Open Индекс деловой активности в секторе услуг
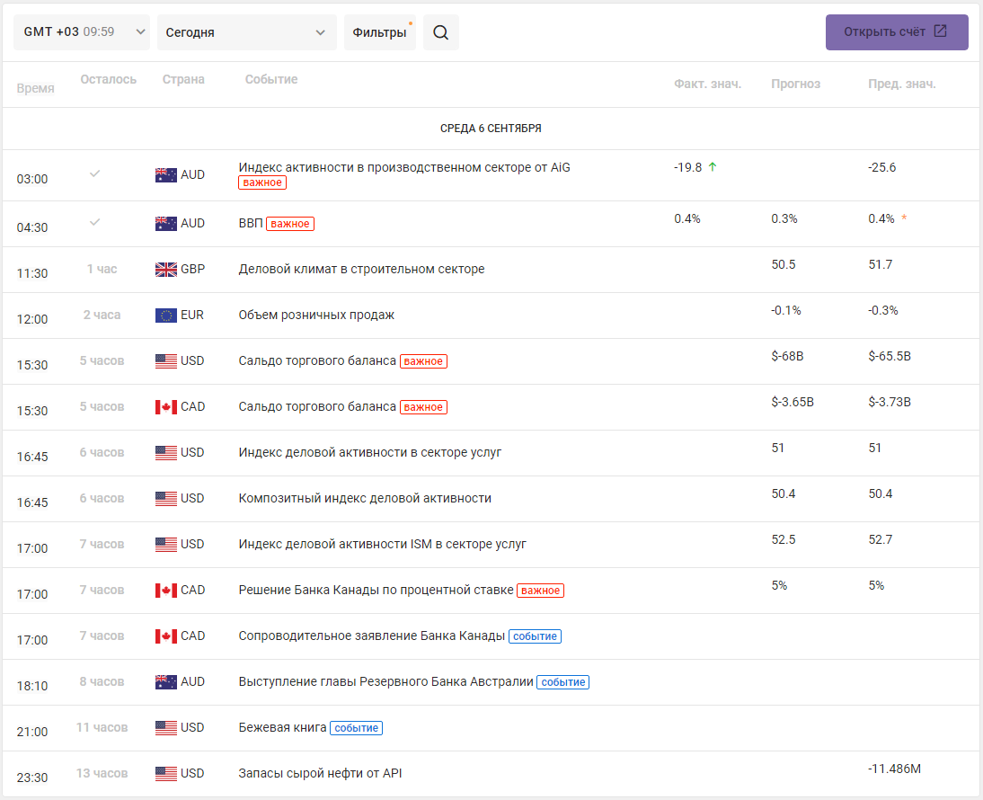Screen dimensions: 983x800 click(370, 453)
